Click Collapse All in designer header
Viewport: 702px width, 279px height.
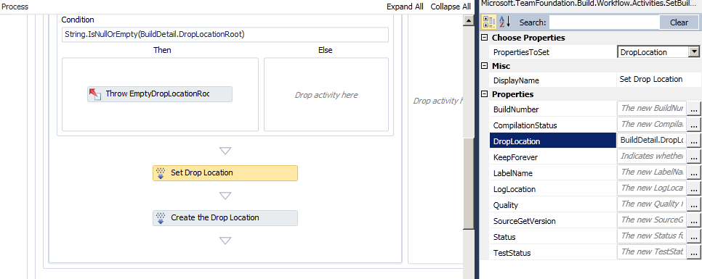[x=451, y=7]
